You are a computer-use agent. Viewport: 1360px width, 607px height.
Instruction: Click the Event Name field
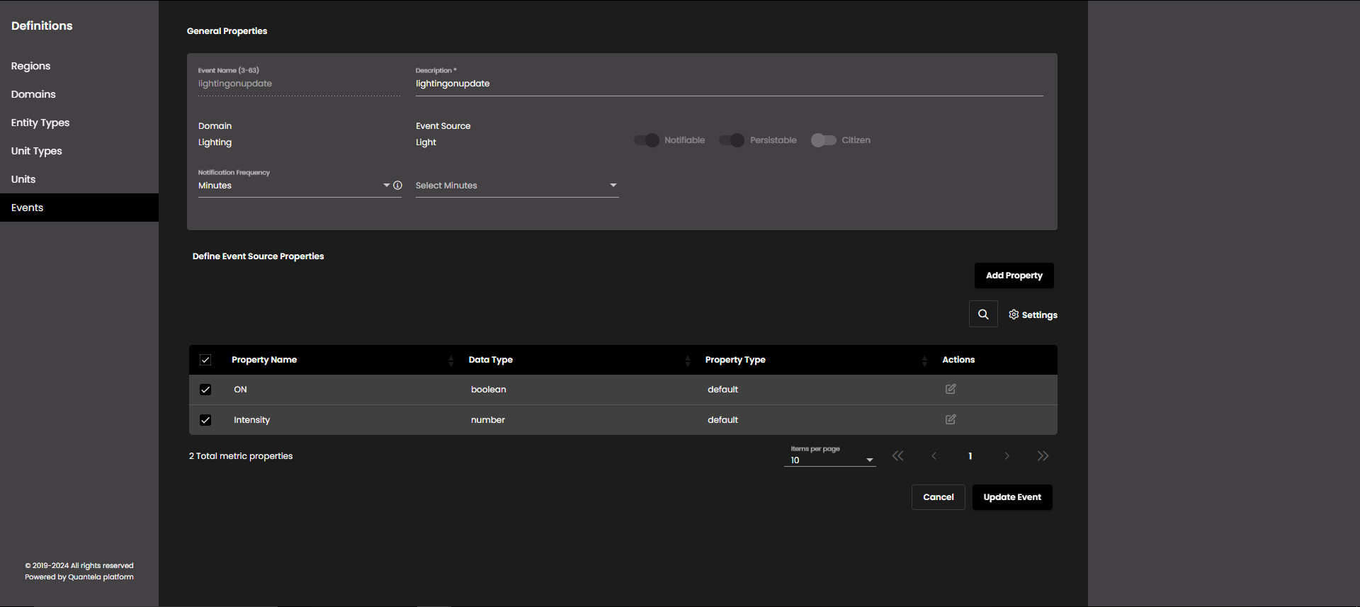[x=299, y=84]
